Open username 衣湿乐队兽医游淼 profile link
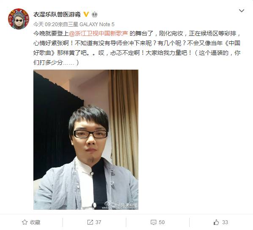The image size is (253, 230). coord(57,14)
